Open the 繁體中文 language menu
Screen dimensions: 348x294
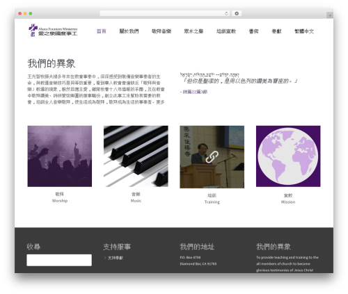coord(304,31)
